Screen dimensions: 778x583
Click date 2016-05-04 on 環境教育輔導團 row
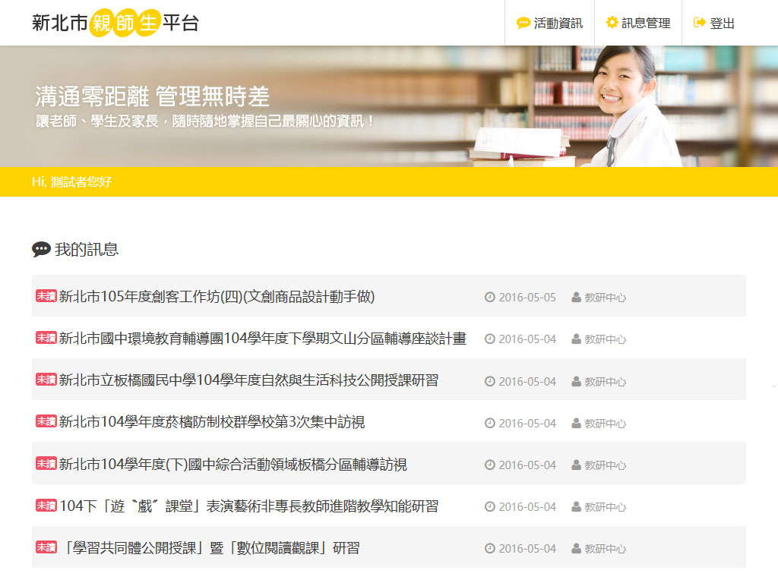[527, 339]
